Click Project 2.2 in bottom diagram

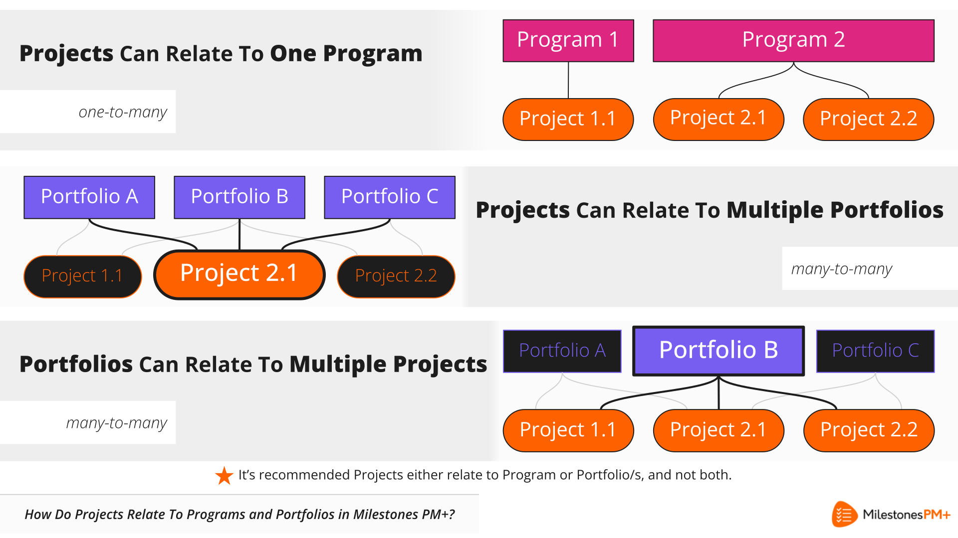(869, 430)
